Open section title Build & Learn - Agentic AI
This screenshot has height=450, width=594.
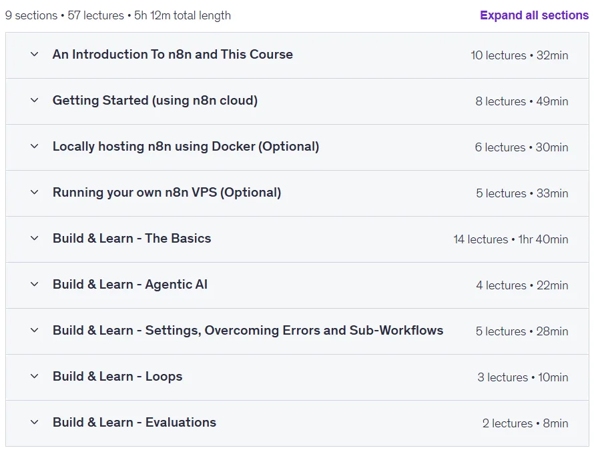(x=130, y=284)
